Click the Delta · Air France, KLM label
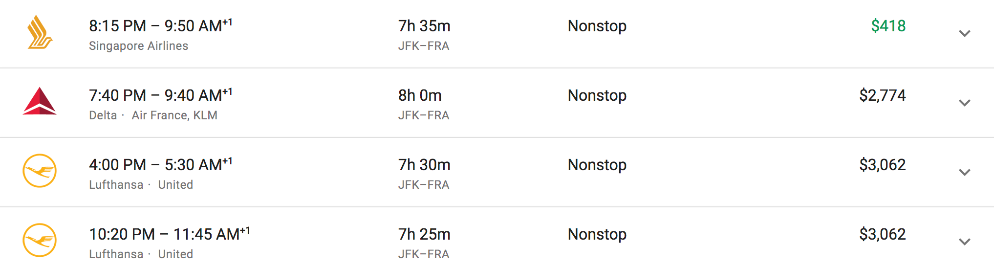 pyautogui.click(x=153, y=115)
